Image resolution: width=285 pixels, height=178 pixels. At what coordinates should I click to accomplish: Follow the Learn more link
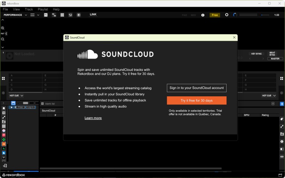tap(93, 118)
